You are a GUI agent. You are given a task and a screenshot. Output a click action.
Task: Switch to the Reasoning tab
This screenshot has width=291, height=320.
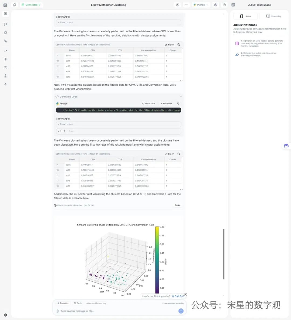coord(273,16)
